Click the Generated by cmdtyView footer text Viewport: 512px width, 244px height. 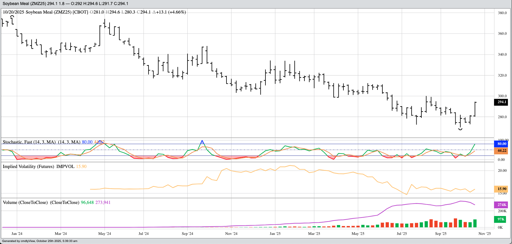(x=40, y=241)
